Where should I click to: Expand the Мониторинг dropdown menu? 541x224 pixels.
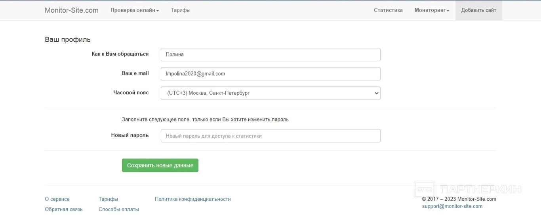[432, 10]
